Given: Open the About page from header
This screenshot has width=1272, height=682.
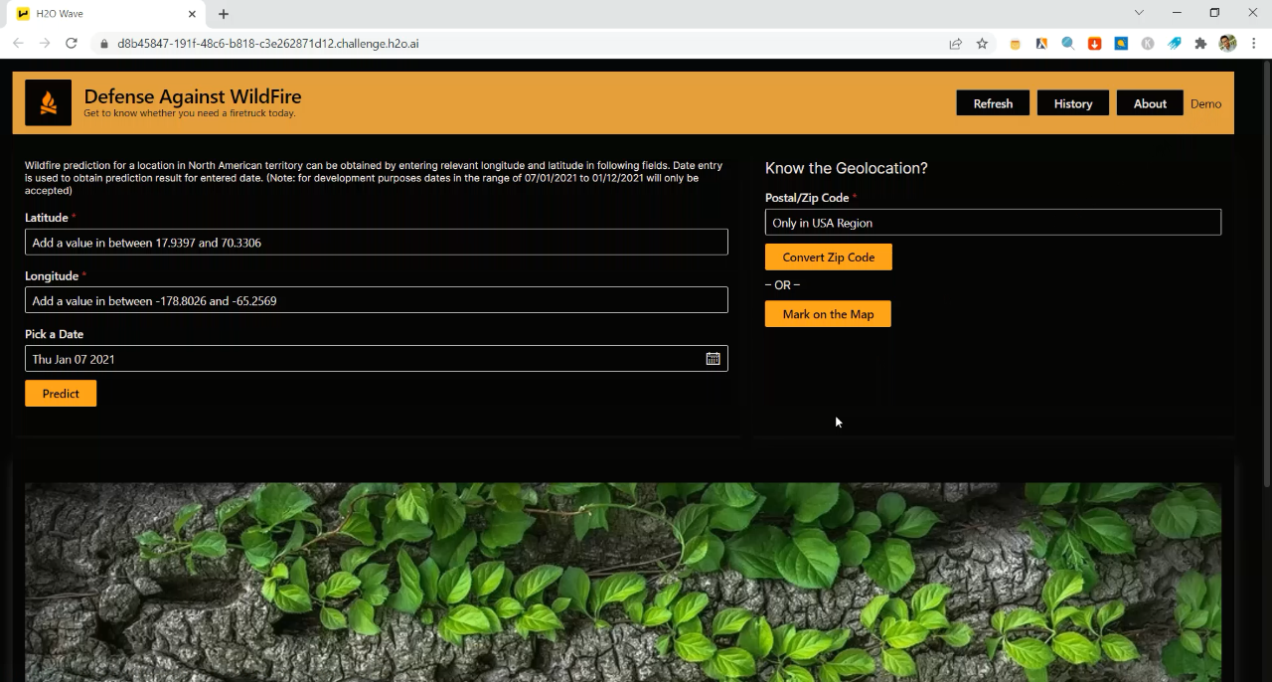Looking at the screenshot, I should pos(1150,103).
